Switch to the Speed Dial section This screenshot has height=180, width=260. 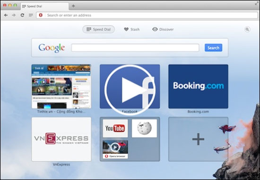click(x=98, y=29)
